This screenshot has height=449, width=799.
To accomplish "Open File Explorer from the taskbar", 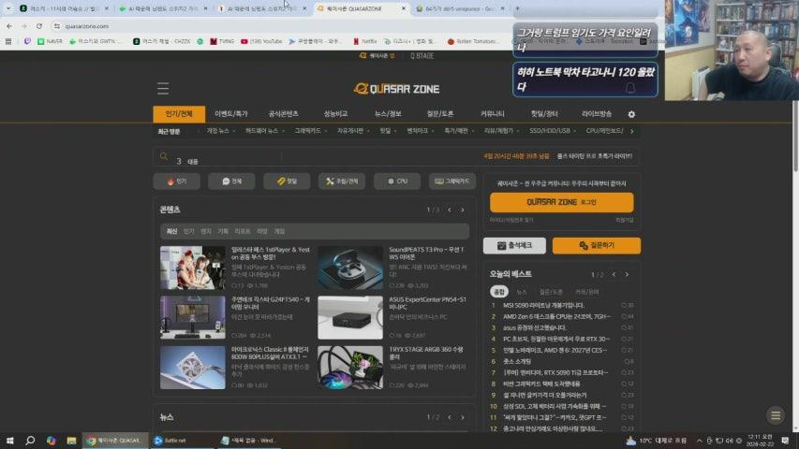I will coord(71,441).
